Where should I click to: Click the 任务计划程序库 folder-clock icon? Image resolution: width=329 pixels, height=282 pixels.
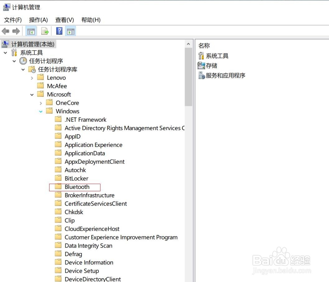click(32, 69)
